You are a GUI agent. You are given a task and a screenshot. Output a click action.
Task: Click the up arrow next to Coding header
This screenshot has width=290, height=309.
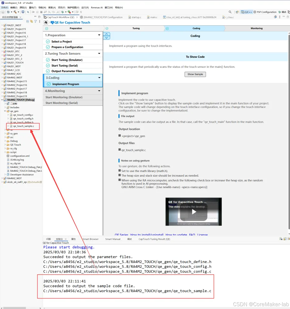[106, 34]
